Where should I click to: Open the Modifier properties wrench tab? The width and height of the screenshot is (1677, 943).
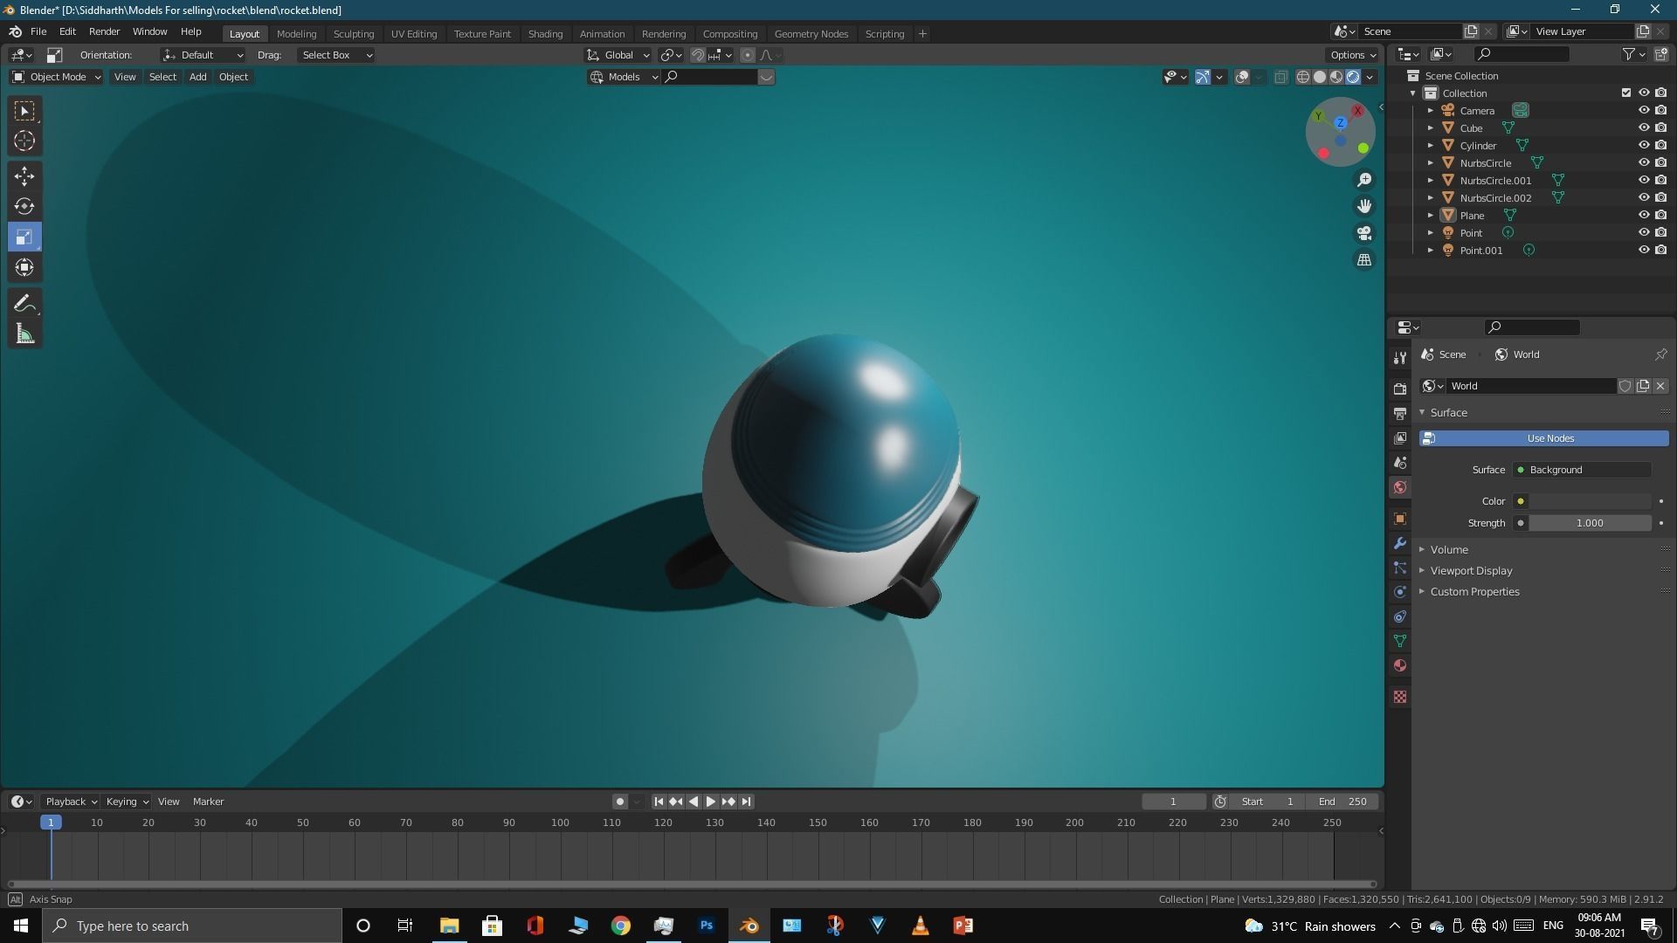(1400, 543)
